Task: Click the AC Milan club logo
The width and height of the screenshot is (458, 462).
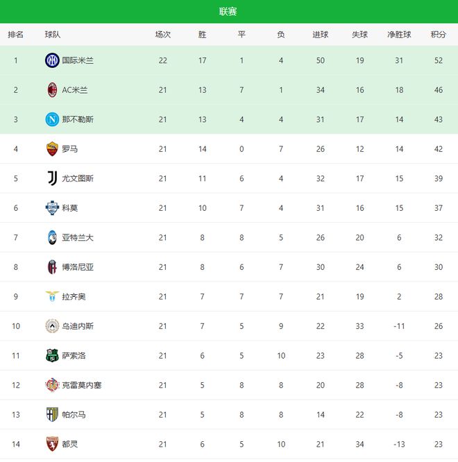Action: click(52, 89)
